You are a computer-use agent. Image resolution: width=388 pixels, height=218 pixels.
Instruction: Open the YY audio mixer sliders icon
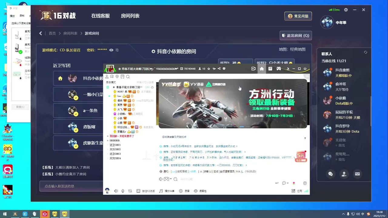(x=130, y=191)
